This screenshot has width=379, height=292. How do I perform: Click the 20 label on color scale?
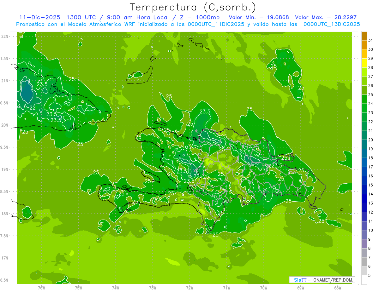[x=371, y=140]
